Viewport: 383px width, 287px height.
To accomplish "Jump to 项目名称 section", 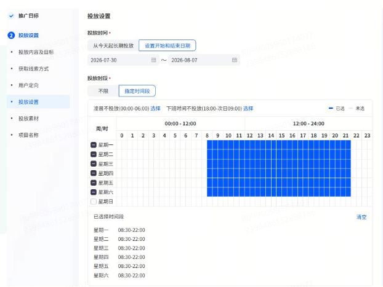I will click(28, 135).
